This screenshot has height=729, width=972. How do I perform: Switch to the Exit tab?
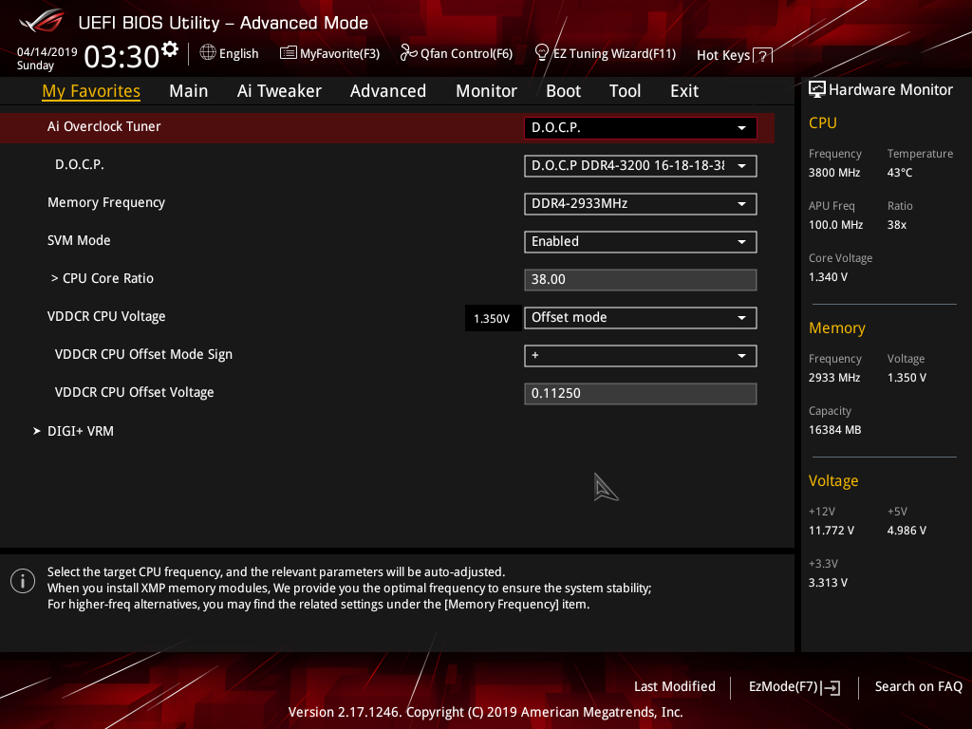point(684,91)
